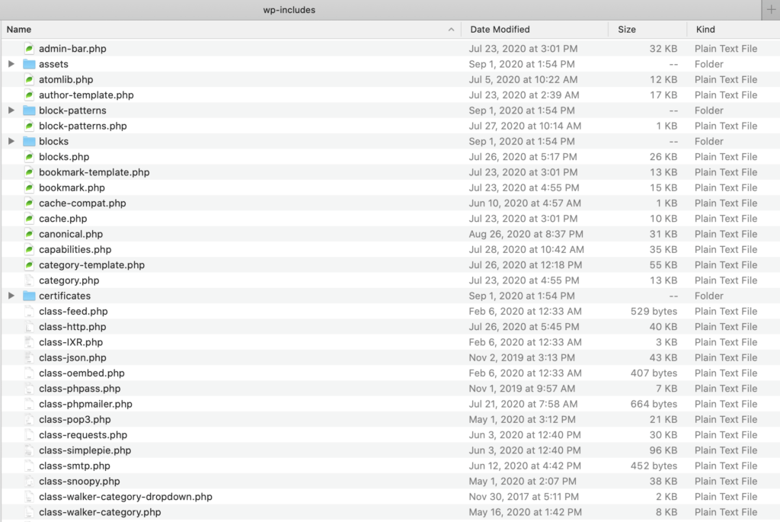Click the 35 KB size value
The width and height of the screenshot is (780, 522).
click(663, 249)
